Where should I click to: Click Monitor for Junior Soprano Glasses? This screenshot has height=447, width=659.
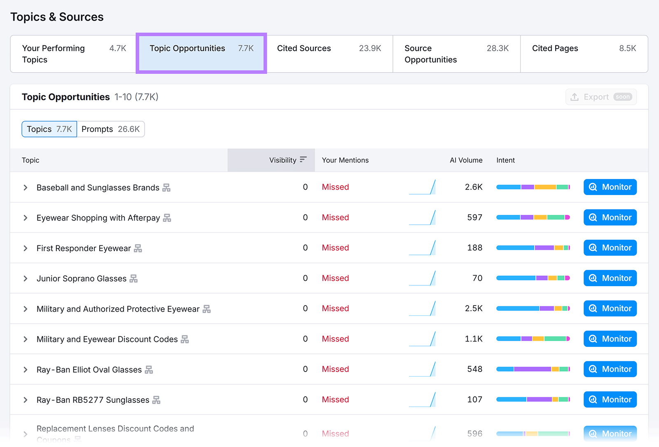coord(610,278)
